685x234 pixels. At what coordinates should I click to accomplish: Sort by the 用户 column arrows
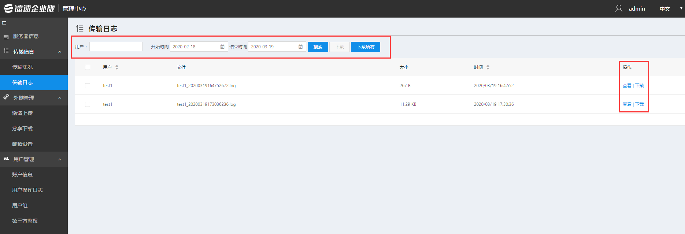click(x=117, y=67)
